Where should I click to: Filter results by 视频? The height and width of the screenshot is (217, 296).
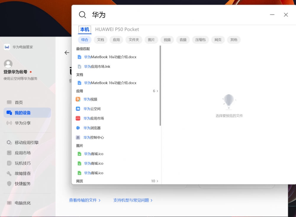pyautogui.click(x=167, y=40)
